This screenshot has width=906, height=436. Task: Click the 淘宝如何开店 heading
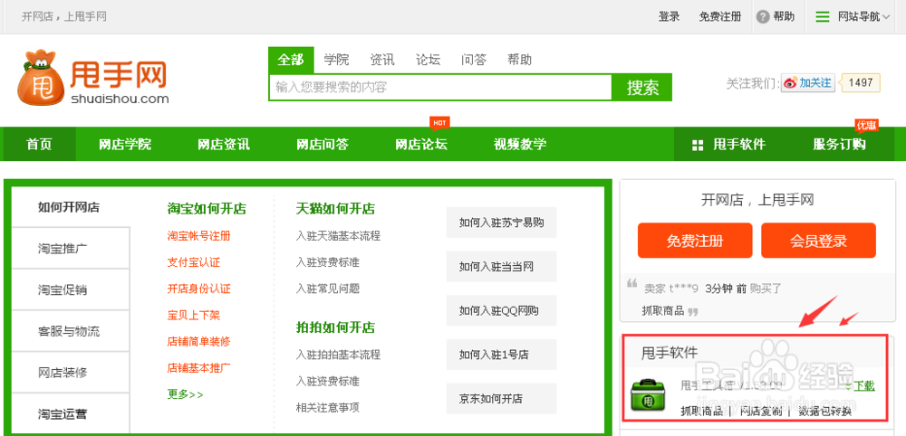(207, 208)
